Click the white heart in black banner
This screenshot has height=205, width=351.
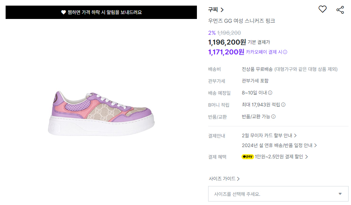point(63,12)
